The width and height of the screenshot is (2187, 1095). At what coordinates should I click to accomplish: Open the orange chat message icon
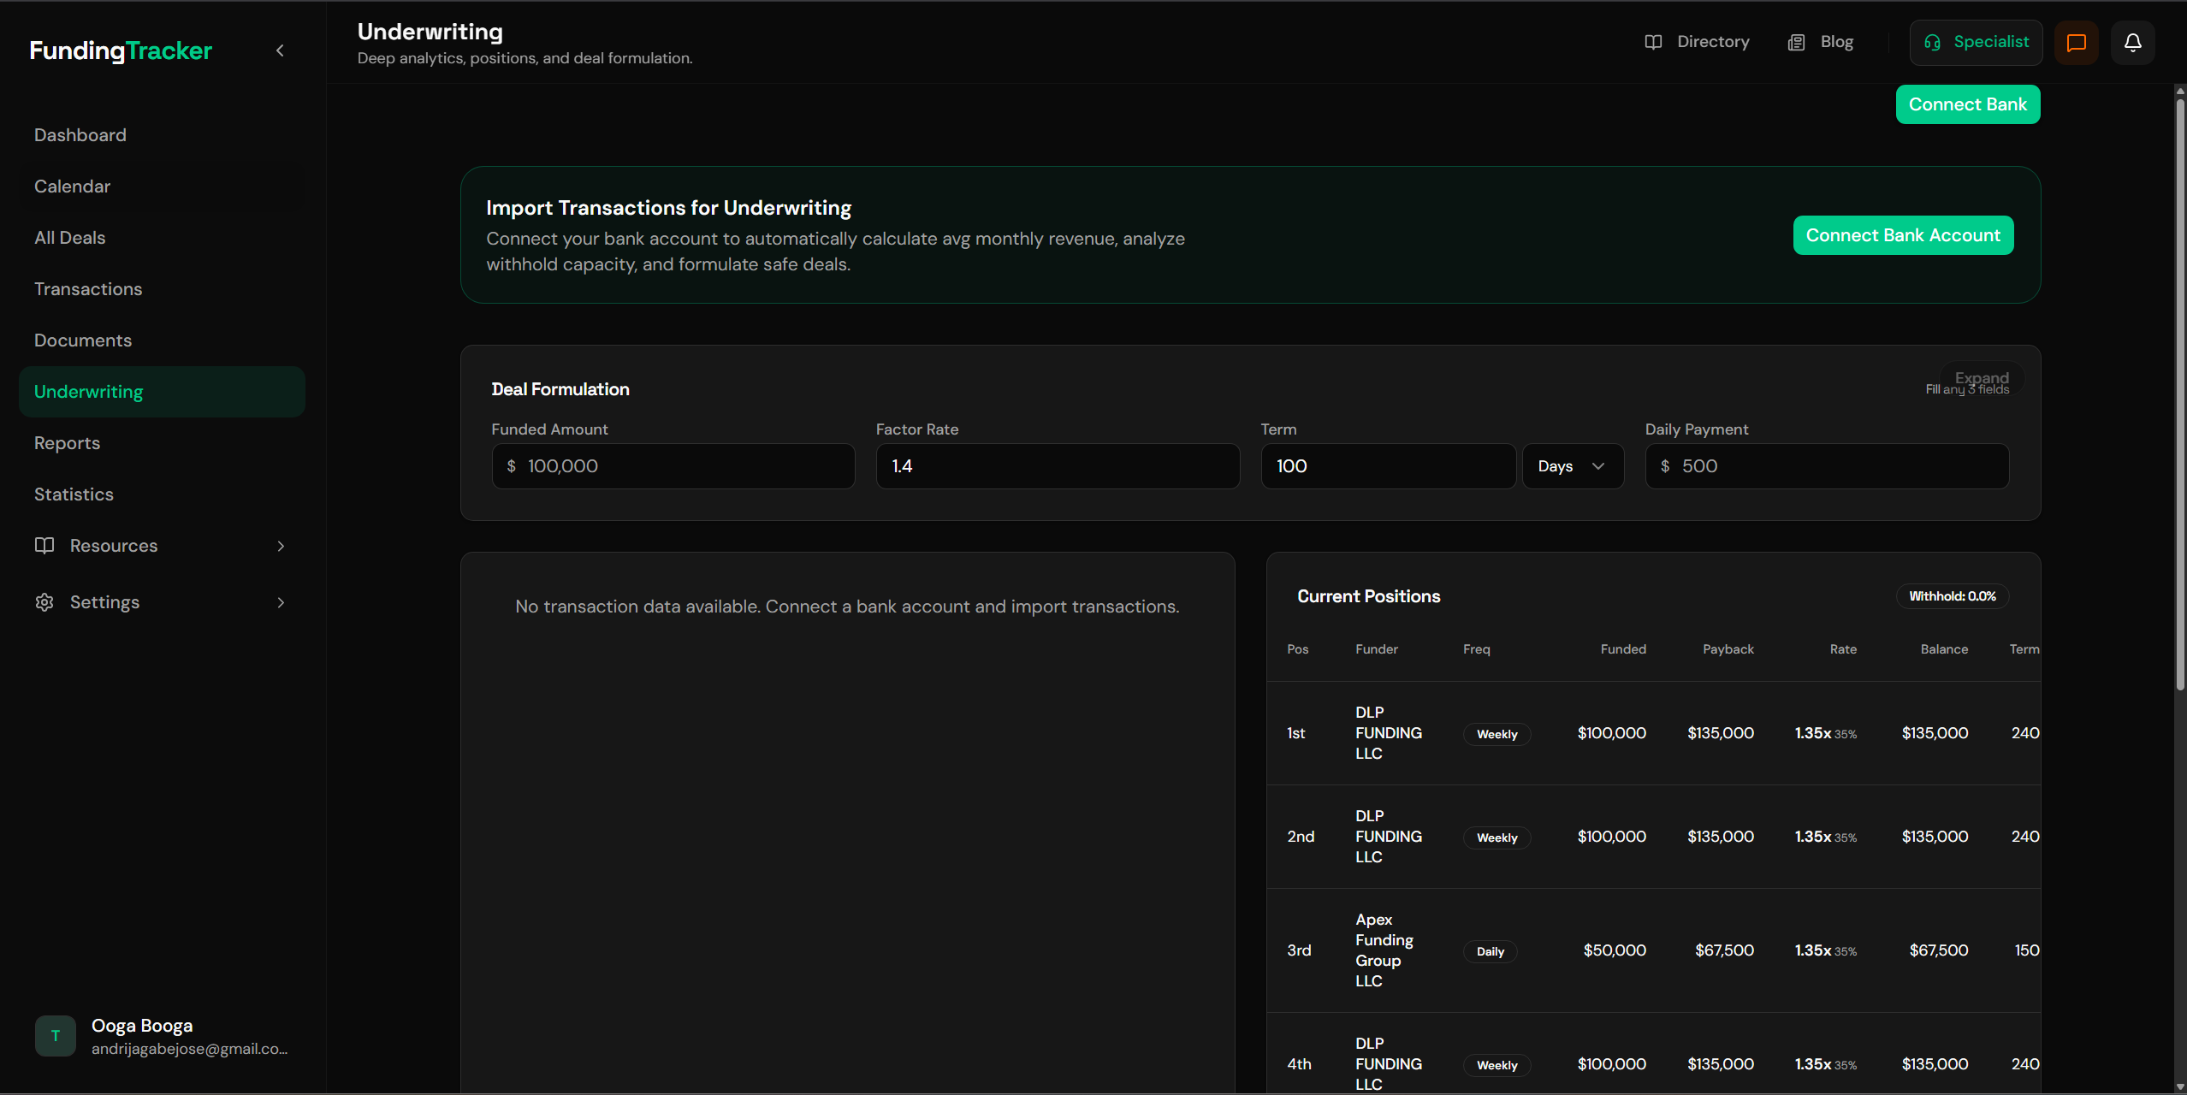(2076, 42)
